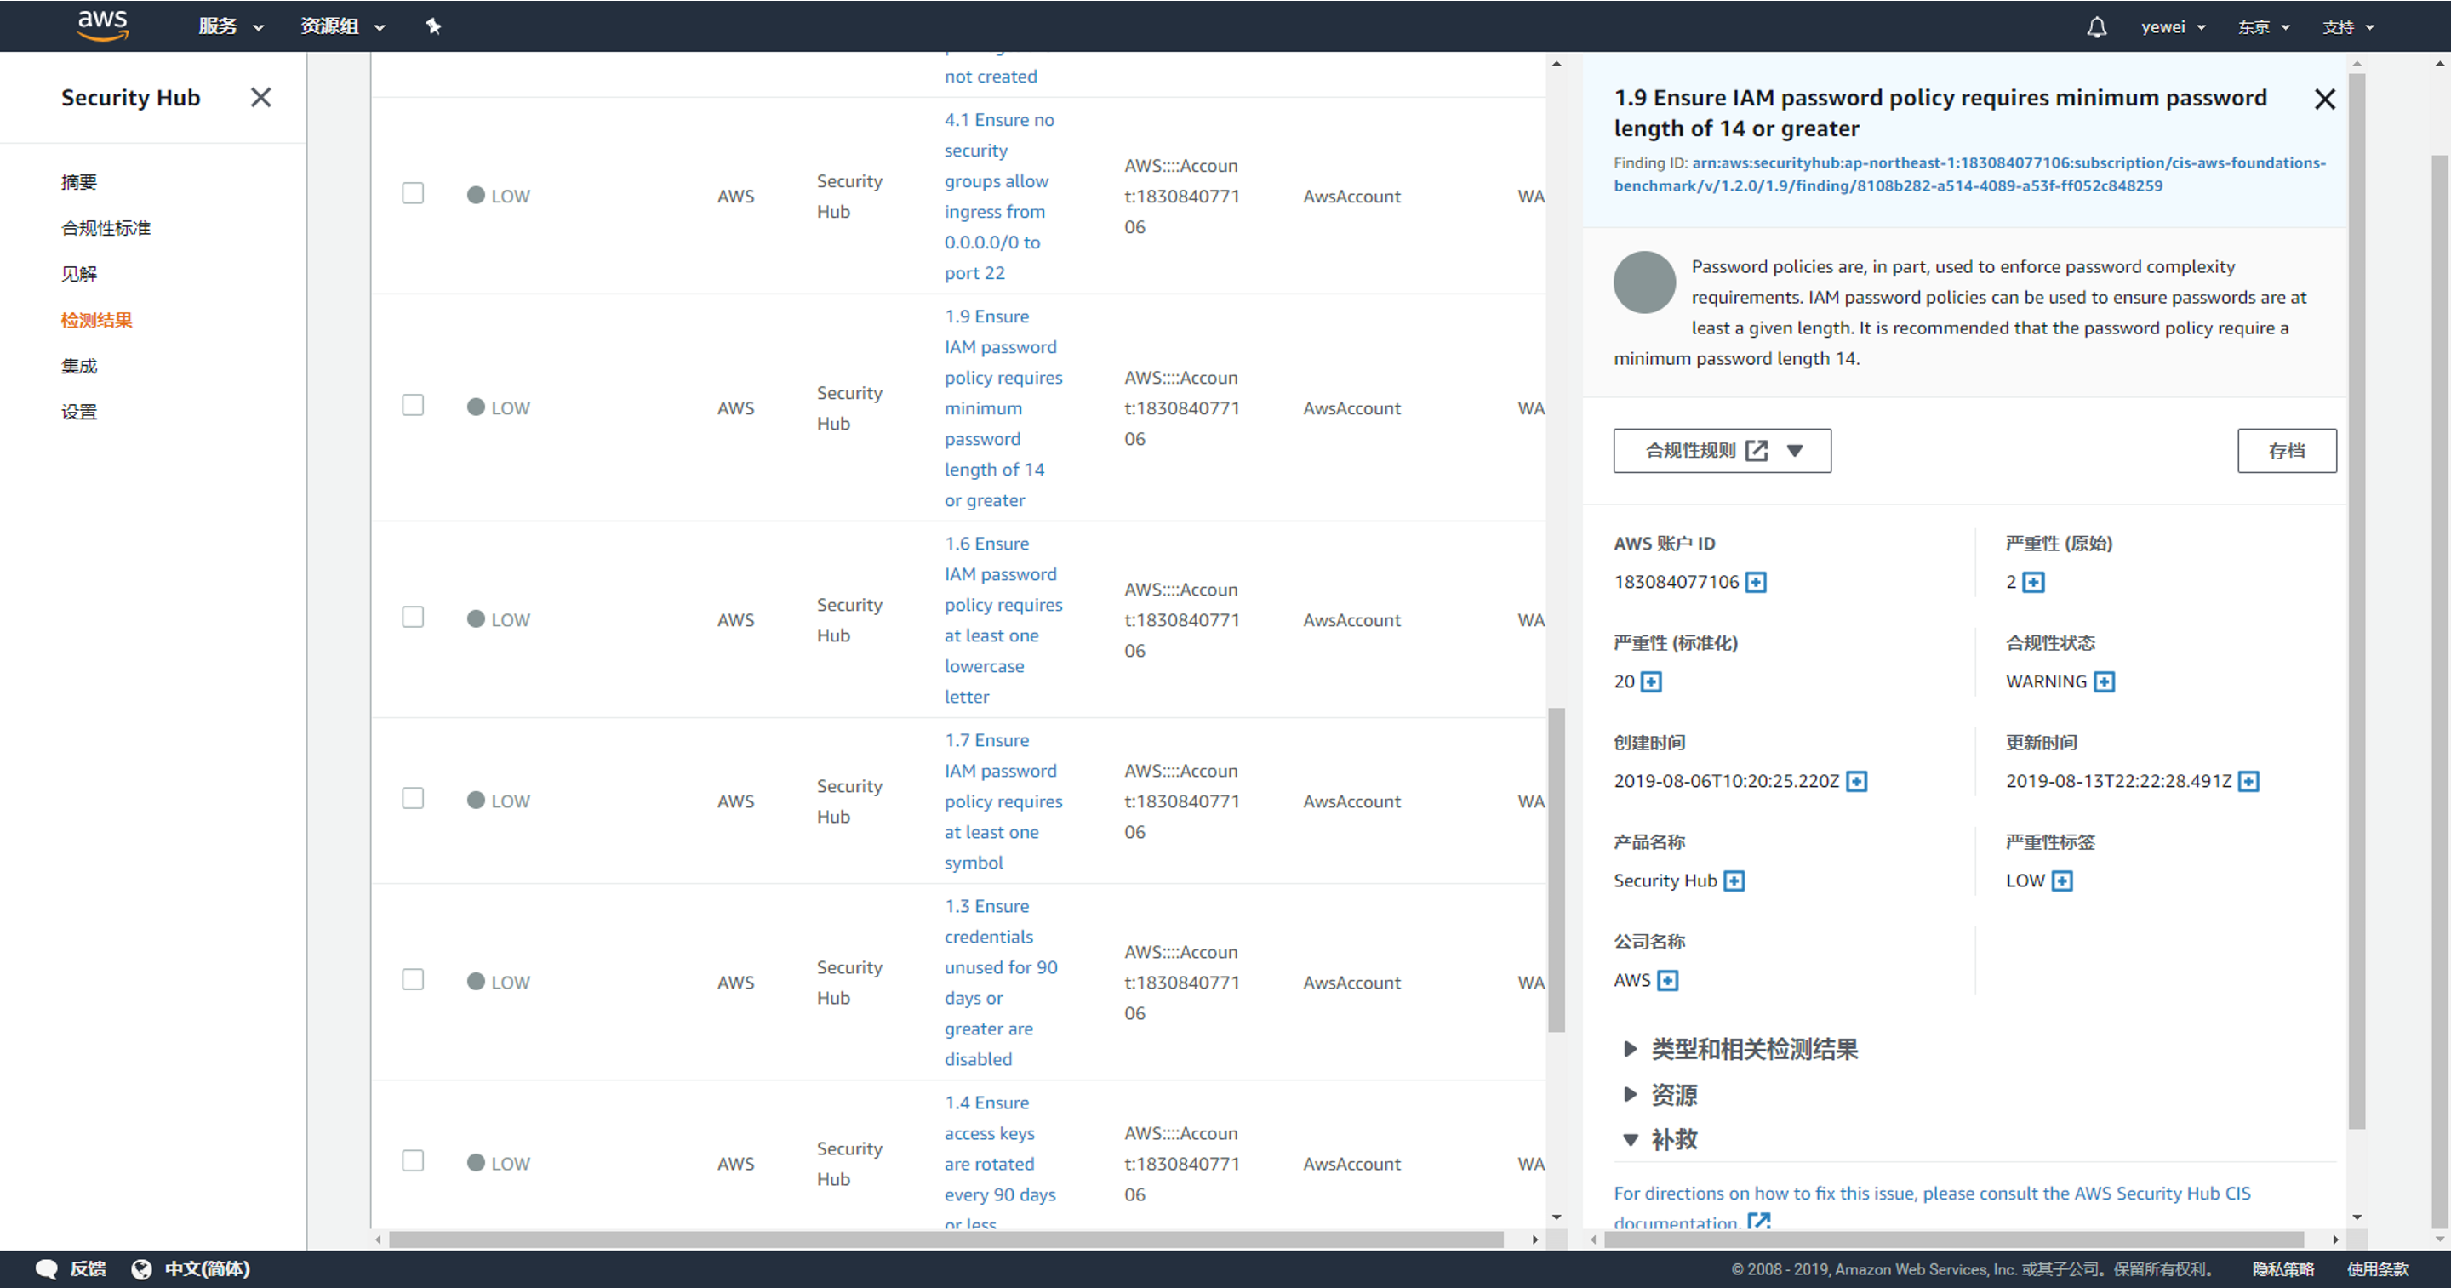Click filter plus icon beside Security Hub product name
2451x1288 pixels.
coord(1734,881)
